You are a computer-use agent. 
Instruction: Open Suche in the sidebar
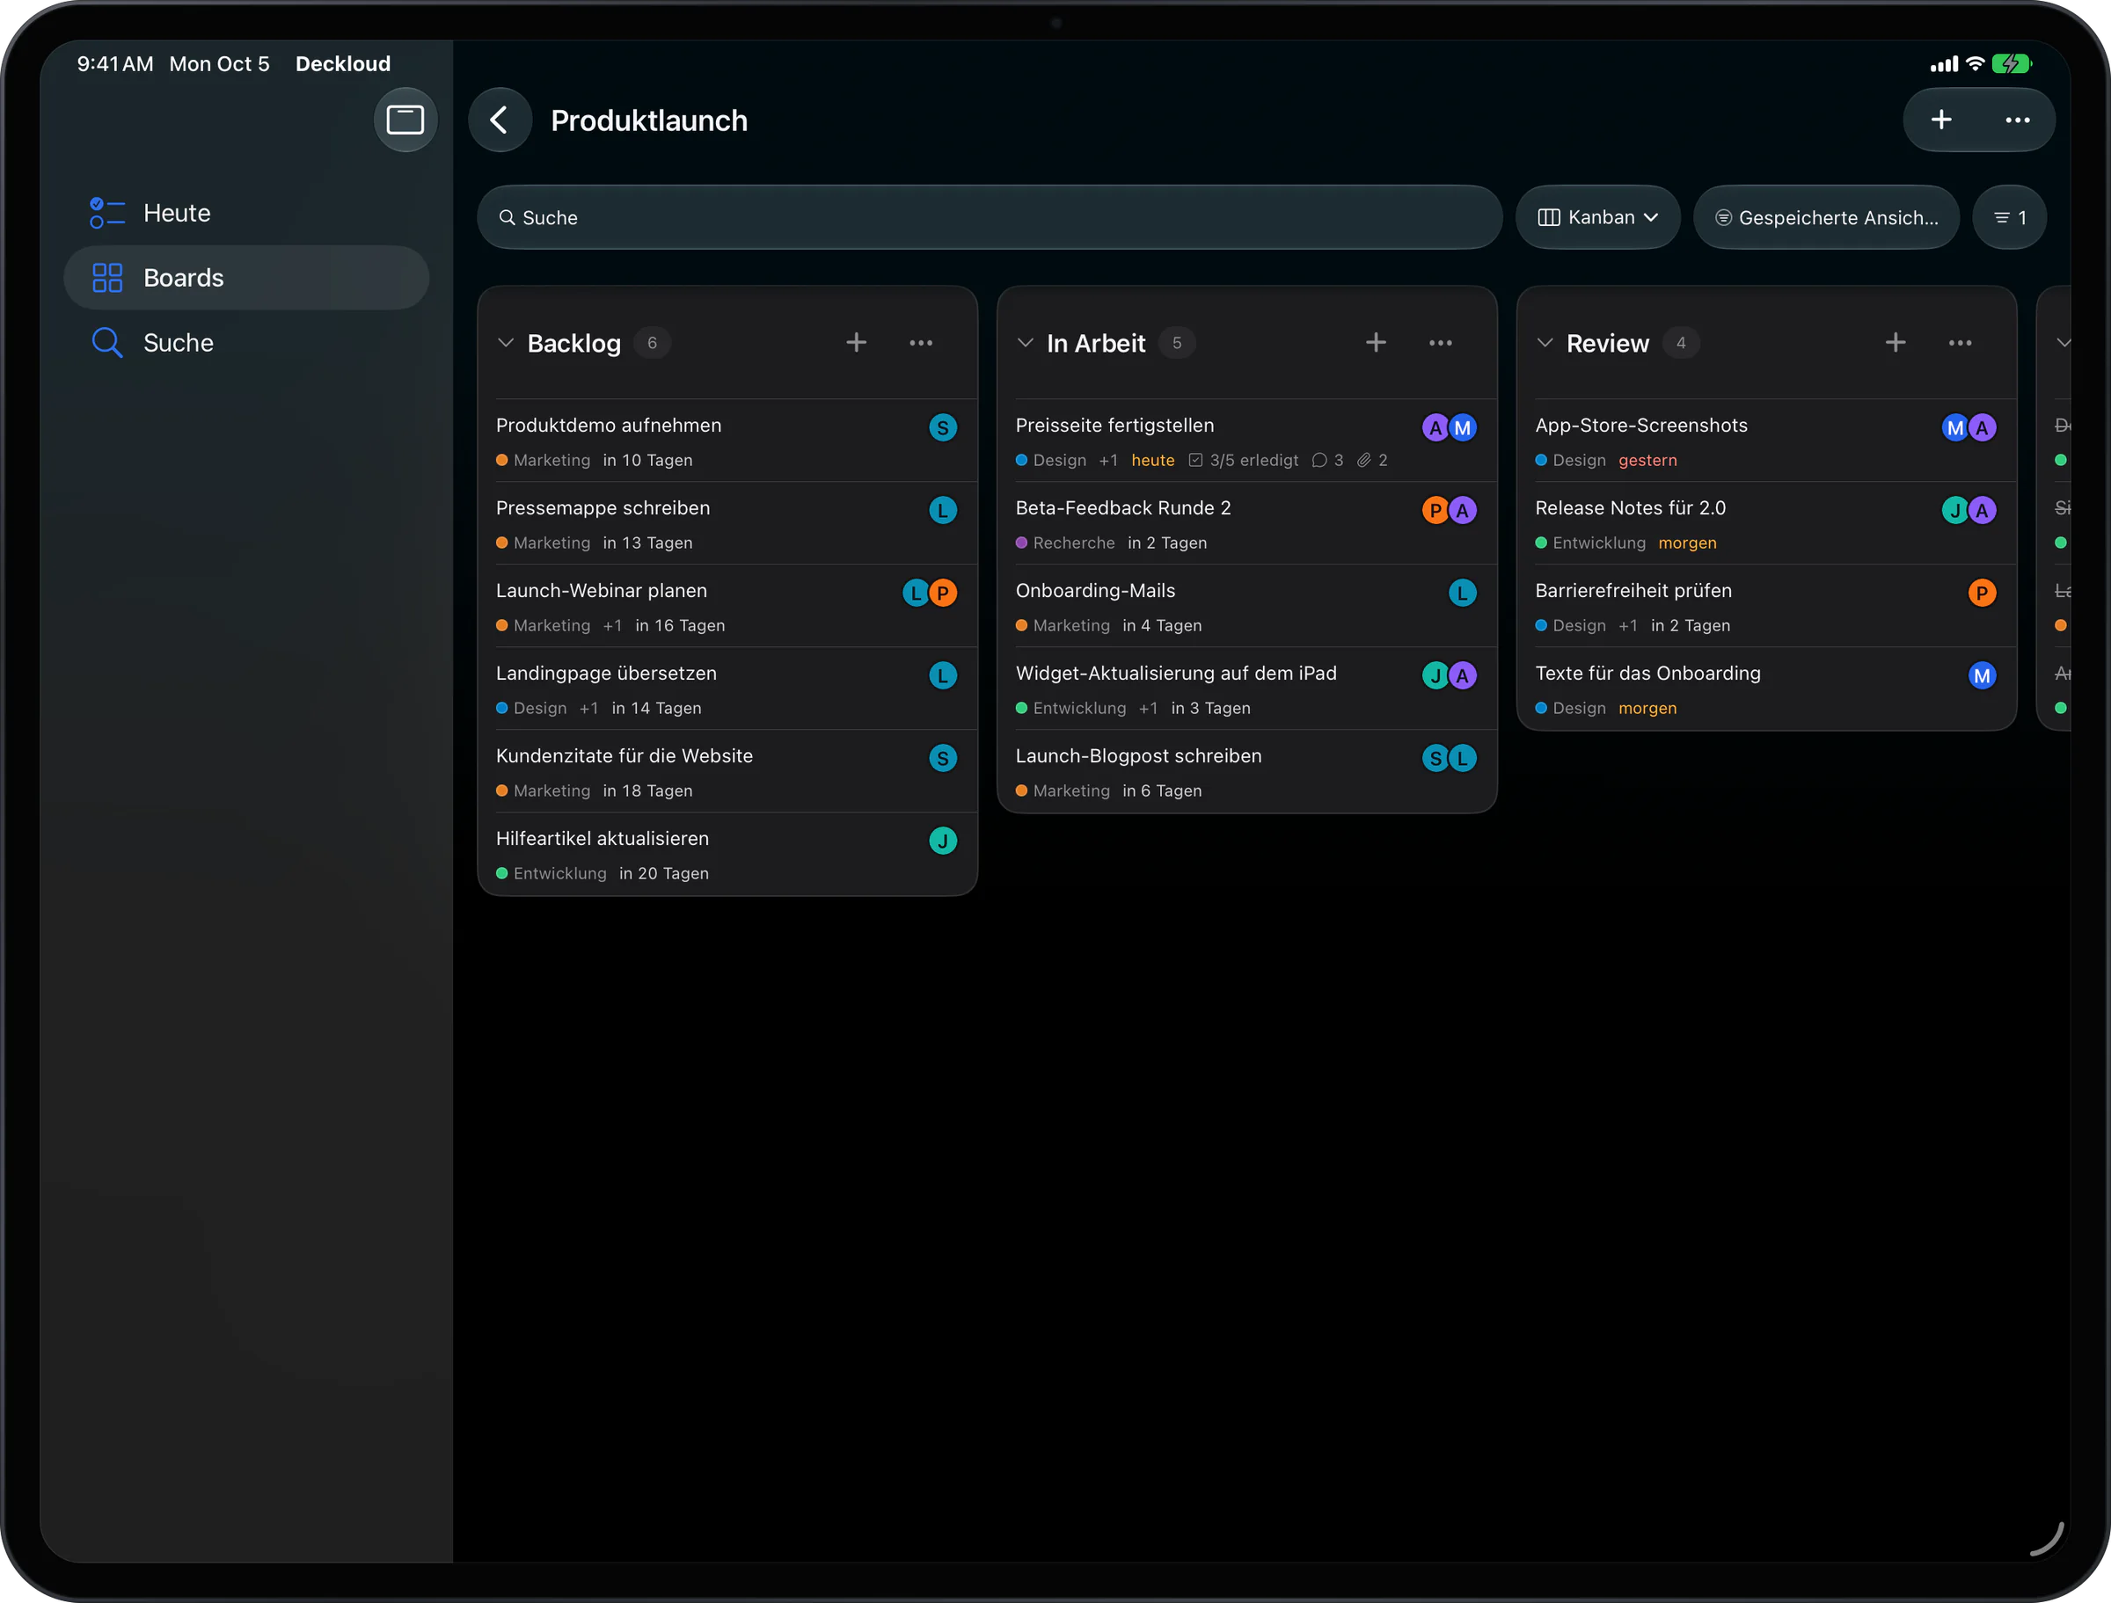tap(246, 343)
